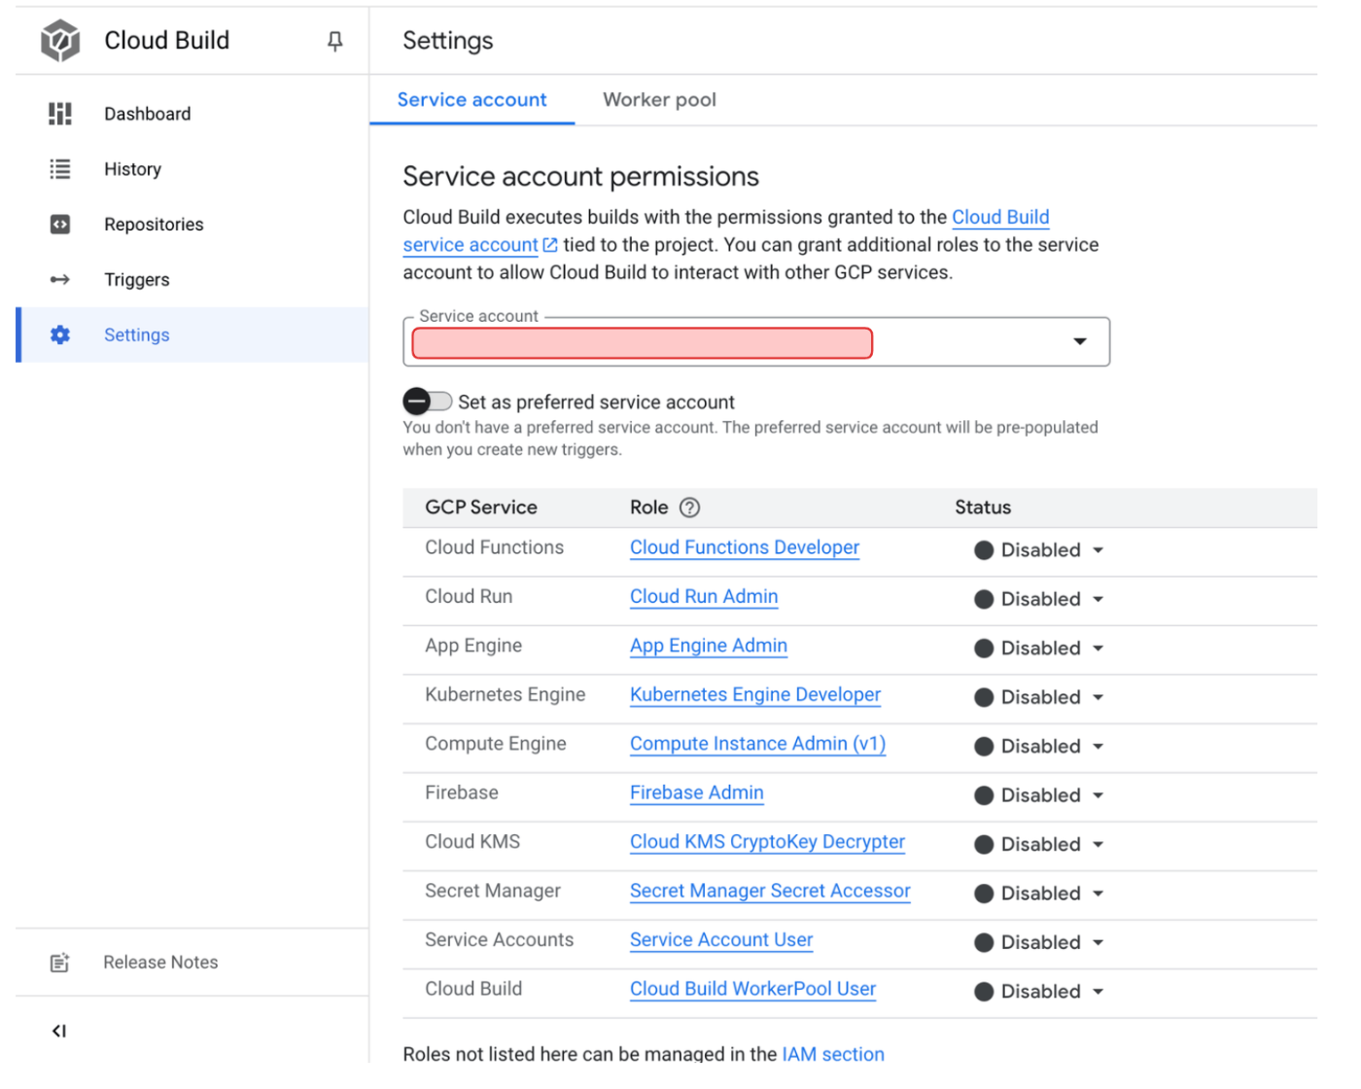Open App Engine Disabled status dropdown
Image resolution: width=1361 pixels, height=1089 pixels.
coord(1039,649)
